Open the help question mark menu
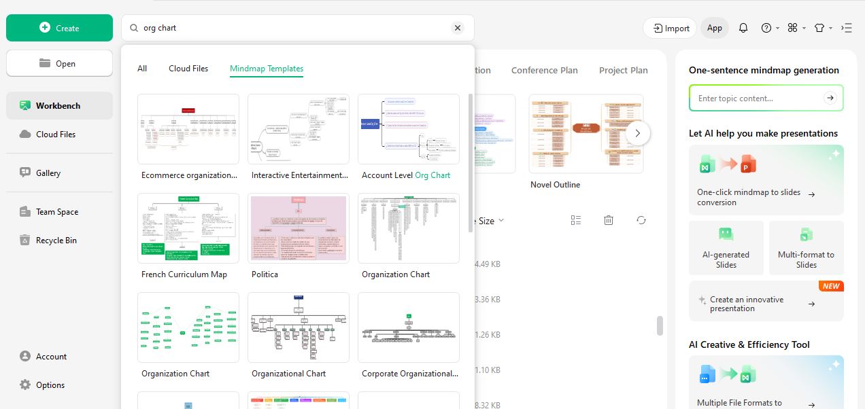Screen dimensions: 865x409 click(769, 28)
